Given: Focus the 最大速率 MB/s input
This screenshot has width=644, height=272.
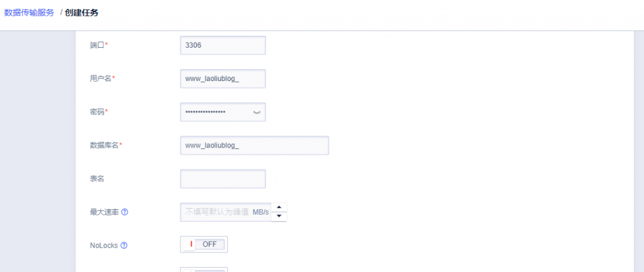Looking at the screenshot, I should click(226, 212).
